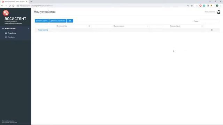223x125 pixels.
Task: Click the yellow extension icon
Action: (212, 6)
